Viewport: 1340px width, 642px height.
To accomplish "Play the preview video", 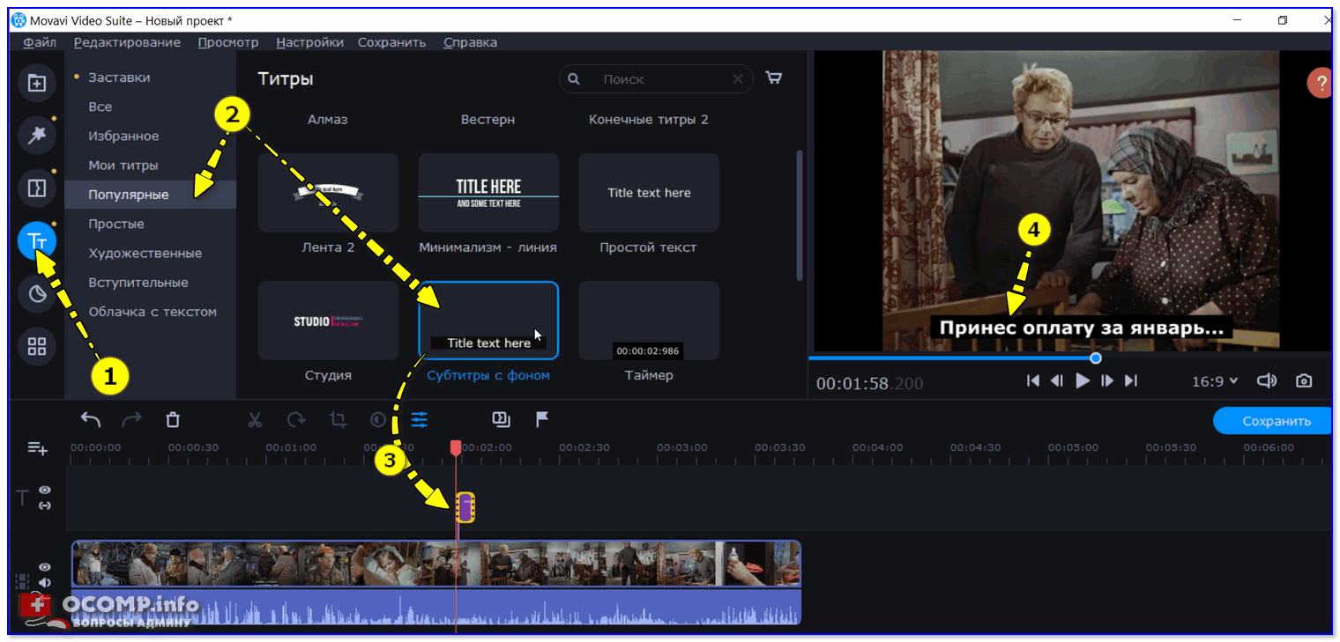I will click(x=1083, y=380).
